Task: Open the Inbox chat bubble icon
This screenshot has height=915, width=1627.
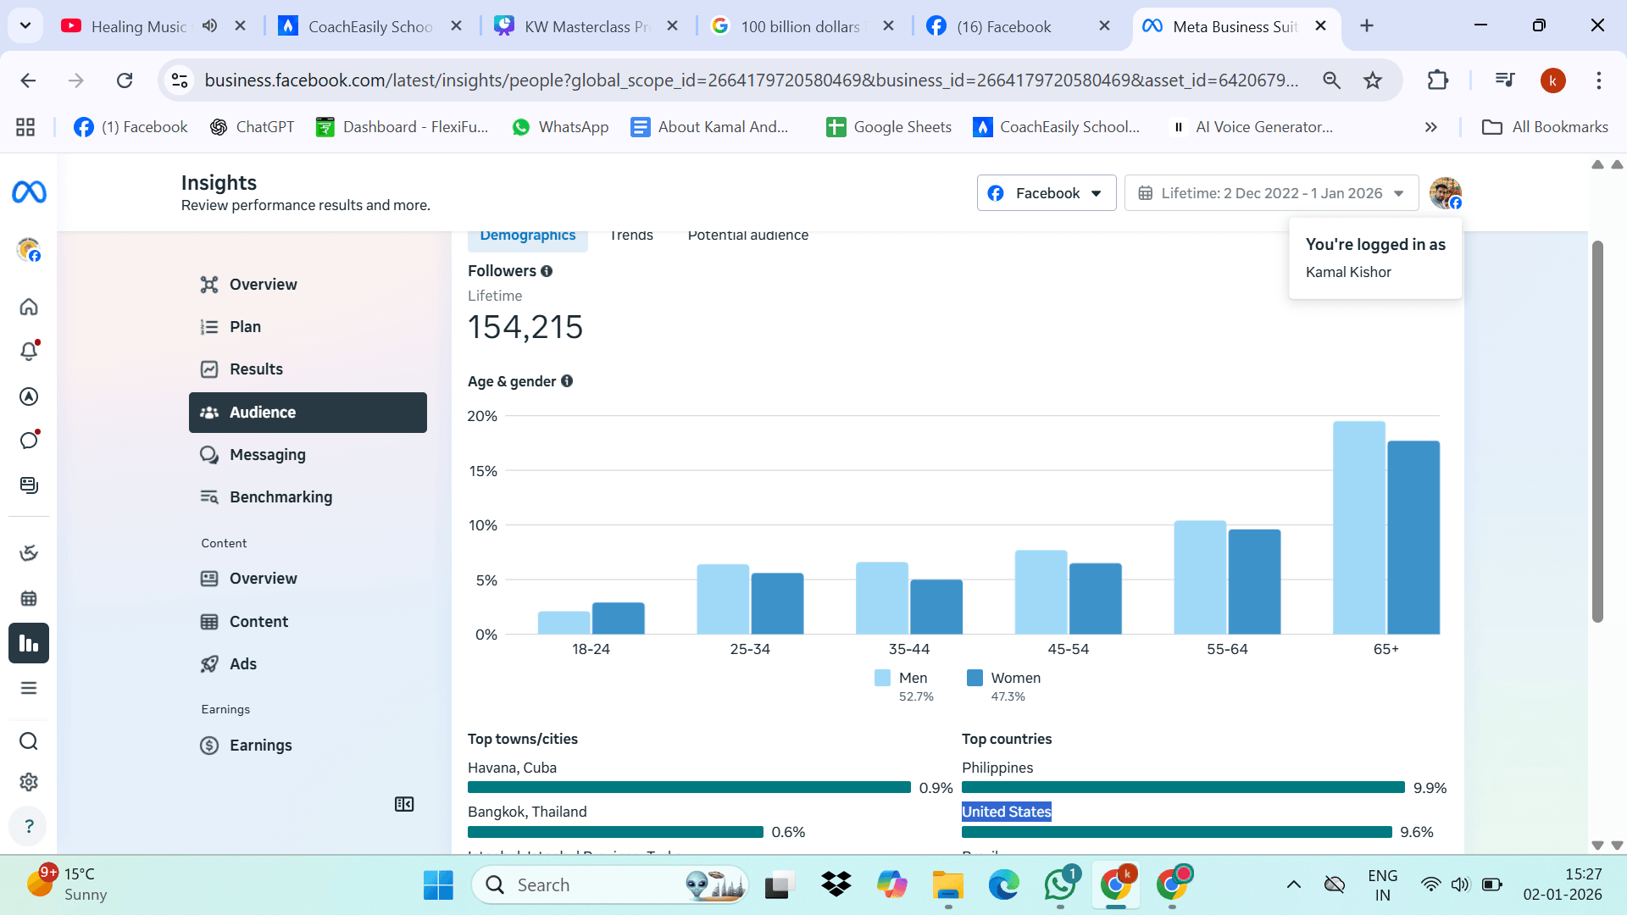Action: click(29, 440)
